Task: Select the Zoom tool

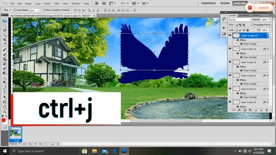Action: pos(5,112)
